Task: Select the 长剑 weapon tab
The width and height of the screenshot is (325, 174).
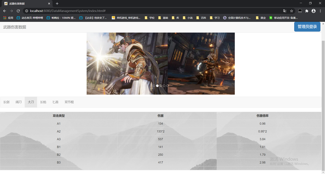Action: pos(6,102)
